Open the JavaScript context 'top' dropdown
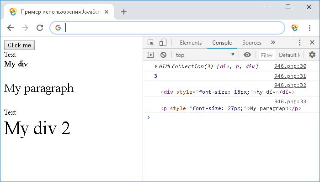The image size is (320, 182). pos(205,55)
